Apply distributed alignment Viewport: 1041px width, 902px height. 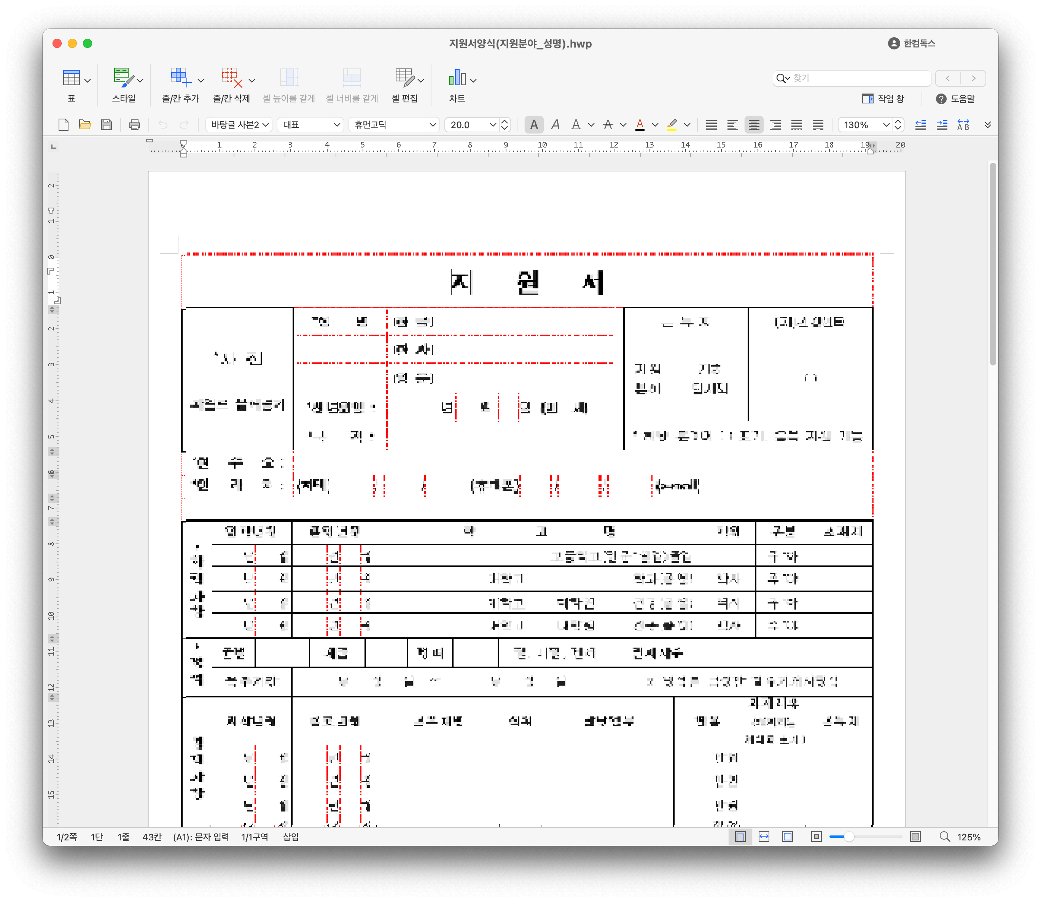(x=796, y=125)
